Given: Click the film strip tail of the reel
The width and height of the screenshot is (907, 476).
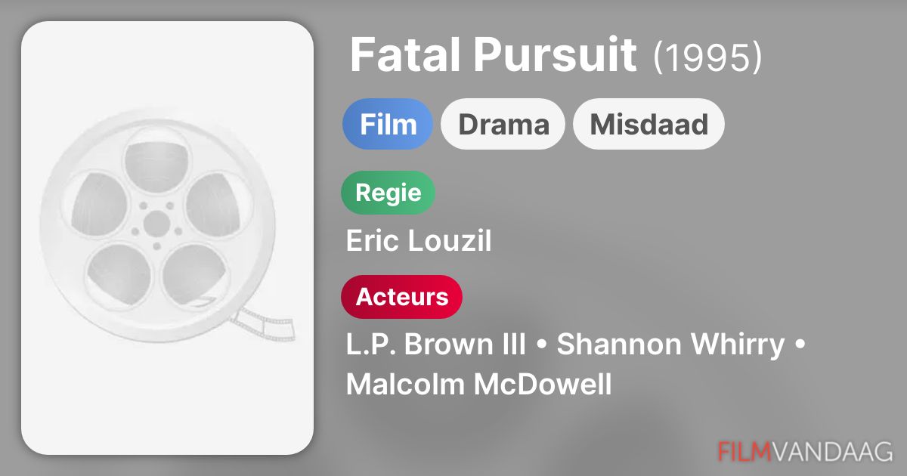Looking at the screenshot, I should pyautogui.click(x=264, y=323).
